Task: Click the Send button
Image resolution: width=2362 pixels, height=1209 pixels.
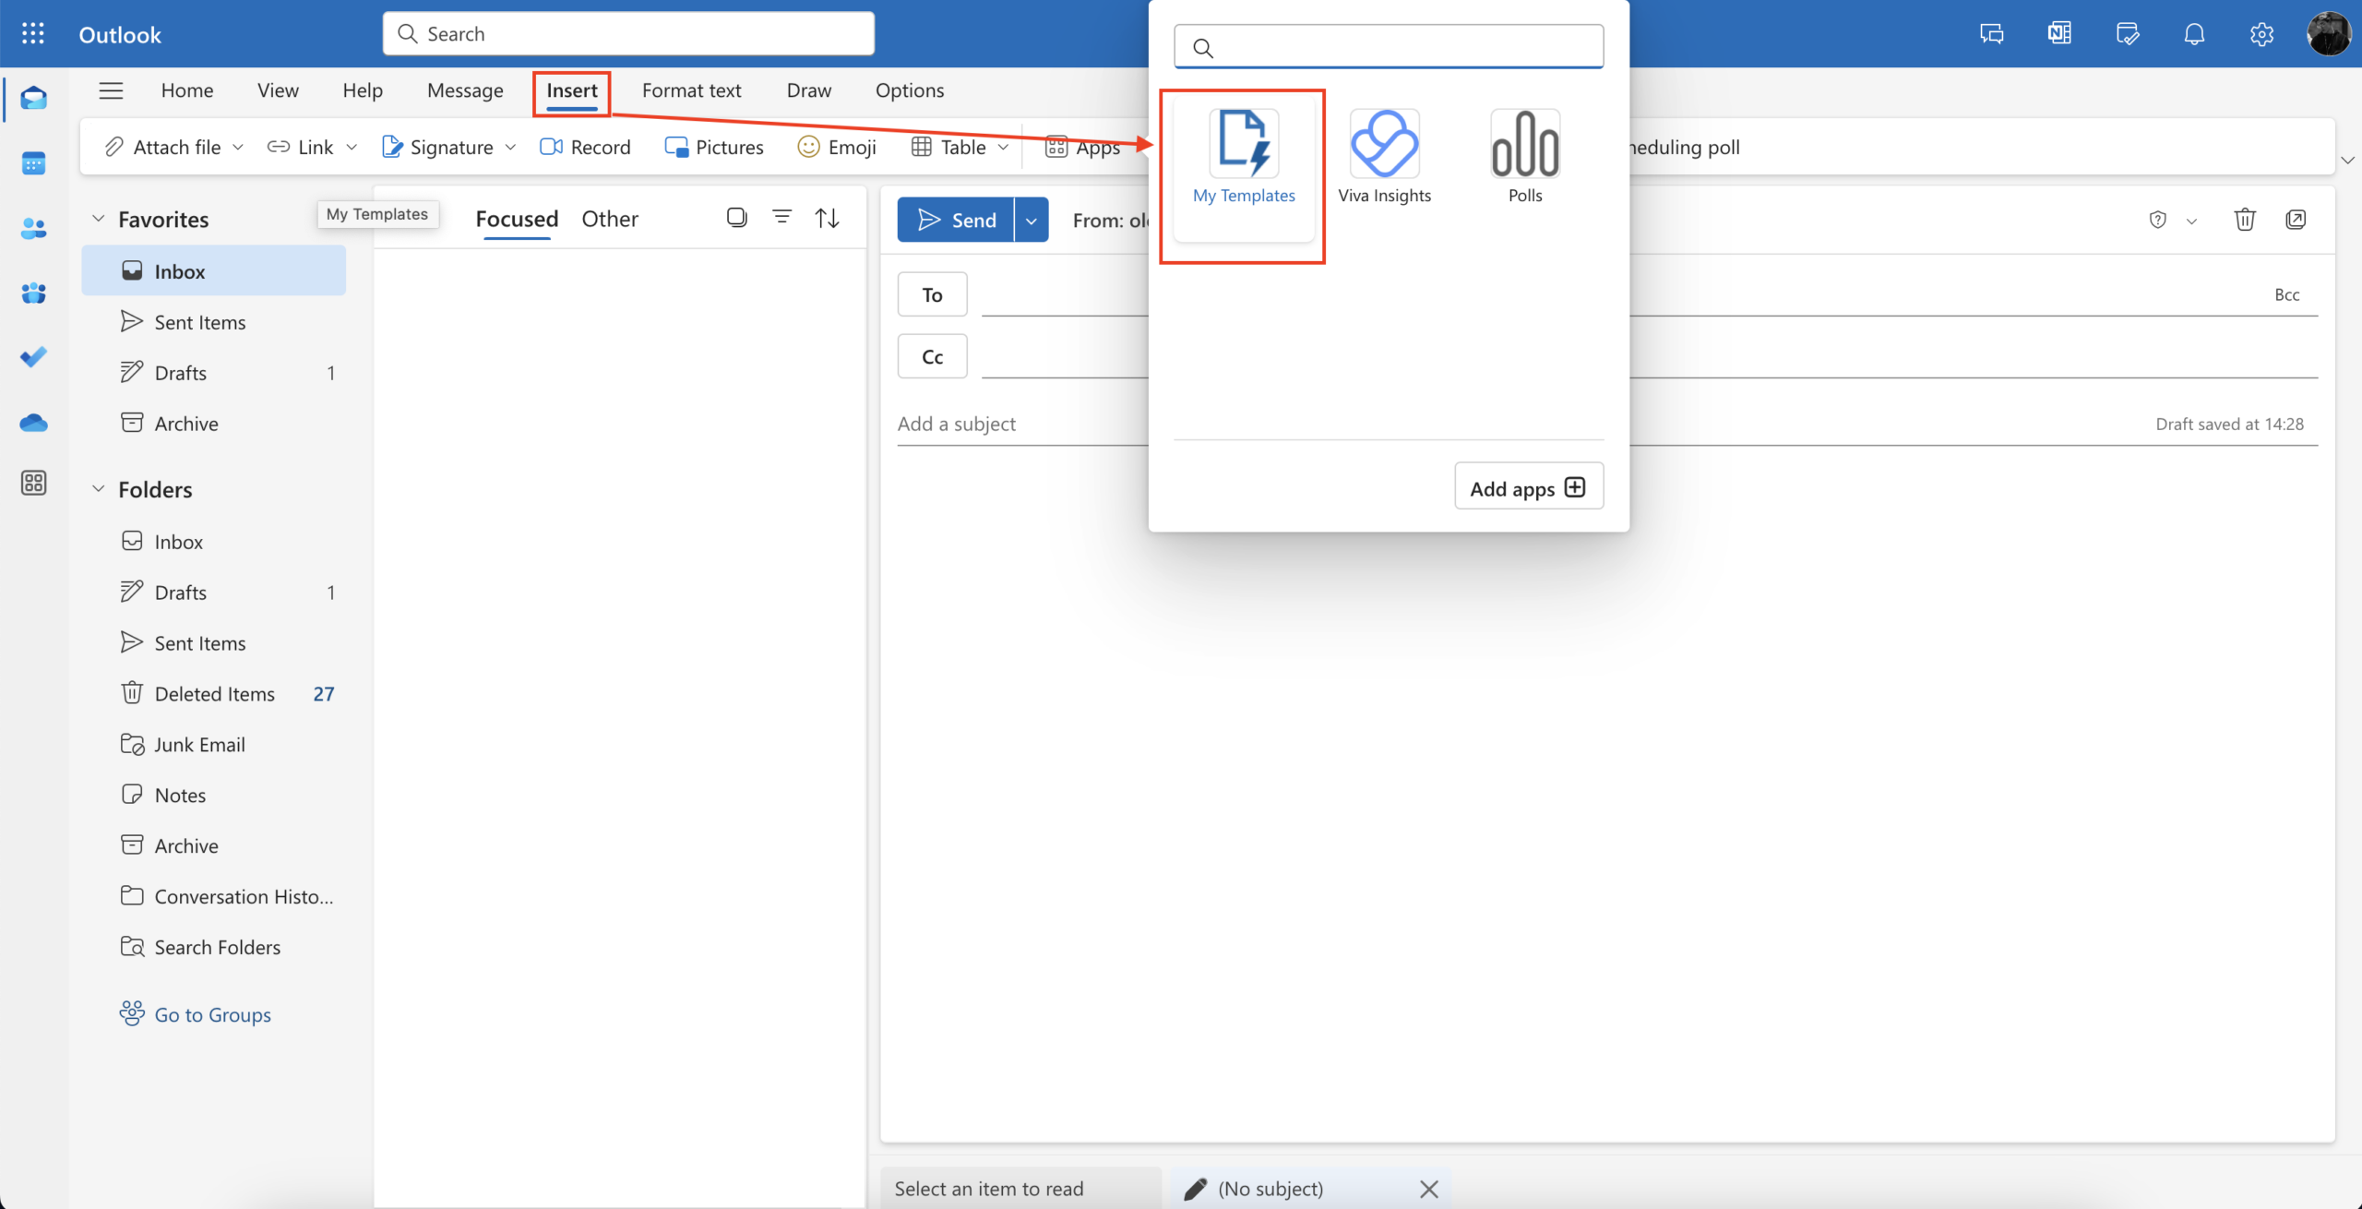Action: click(956, 220)
